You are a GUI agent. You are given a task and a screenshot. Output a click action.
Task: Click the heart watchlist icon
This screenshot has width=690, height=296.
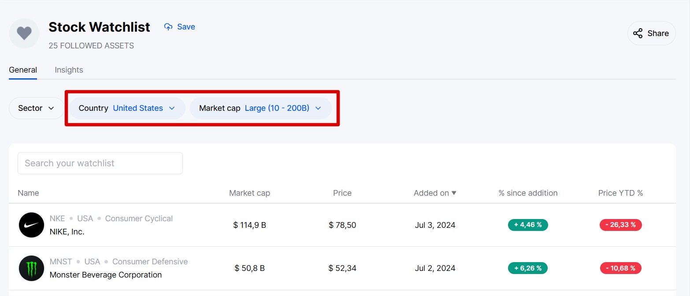(x=24, y=33)
